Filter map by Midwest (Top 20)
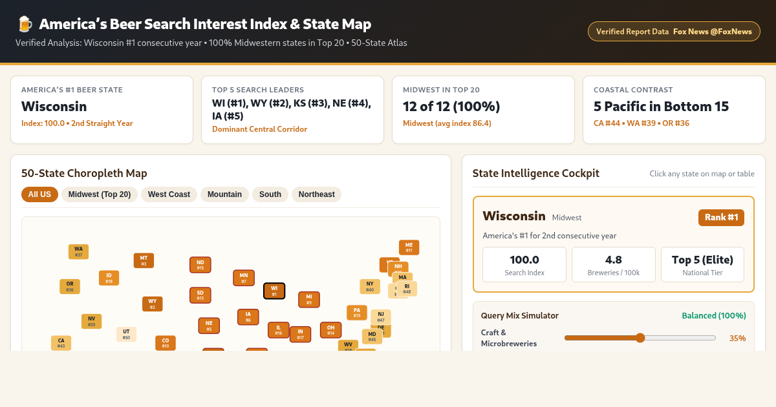776x407 pixels. coord(100,194)
